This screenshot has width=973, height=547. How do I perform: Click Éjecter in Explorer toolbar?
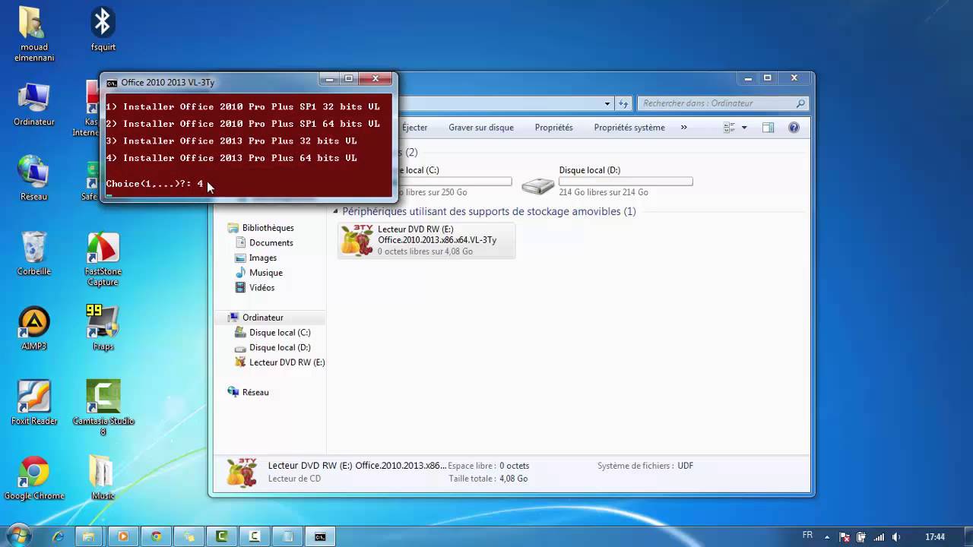point(414,128)
